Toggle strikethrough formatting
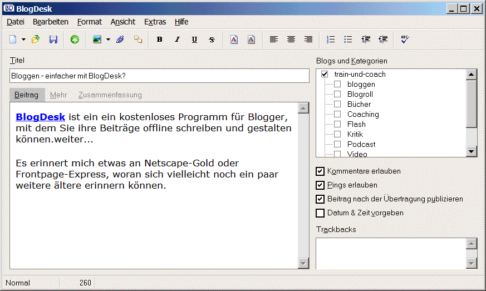 click(212, 40)
